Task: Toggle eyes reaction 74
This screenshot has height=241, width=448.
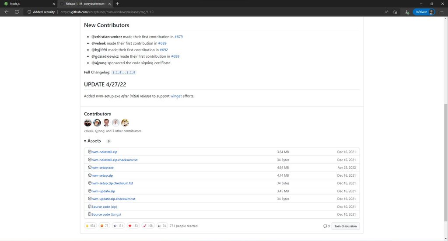Action: (162, 226)
